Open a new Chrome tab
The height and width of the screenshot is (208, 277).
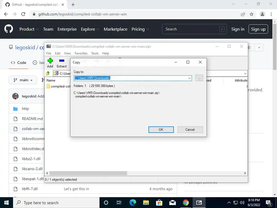73,5
